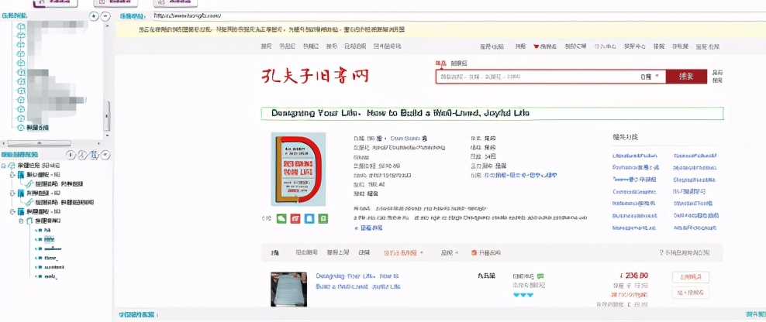Click the green WeChat share icon below book cover
The image size is (766, 322).
[281, 218]
